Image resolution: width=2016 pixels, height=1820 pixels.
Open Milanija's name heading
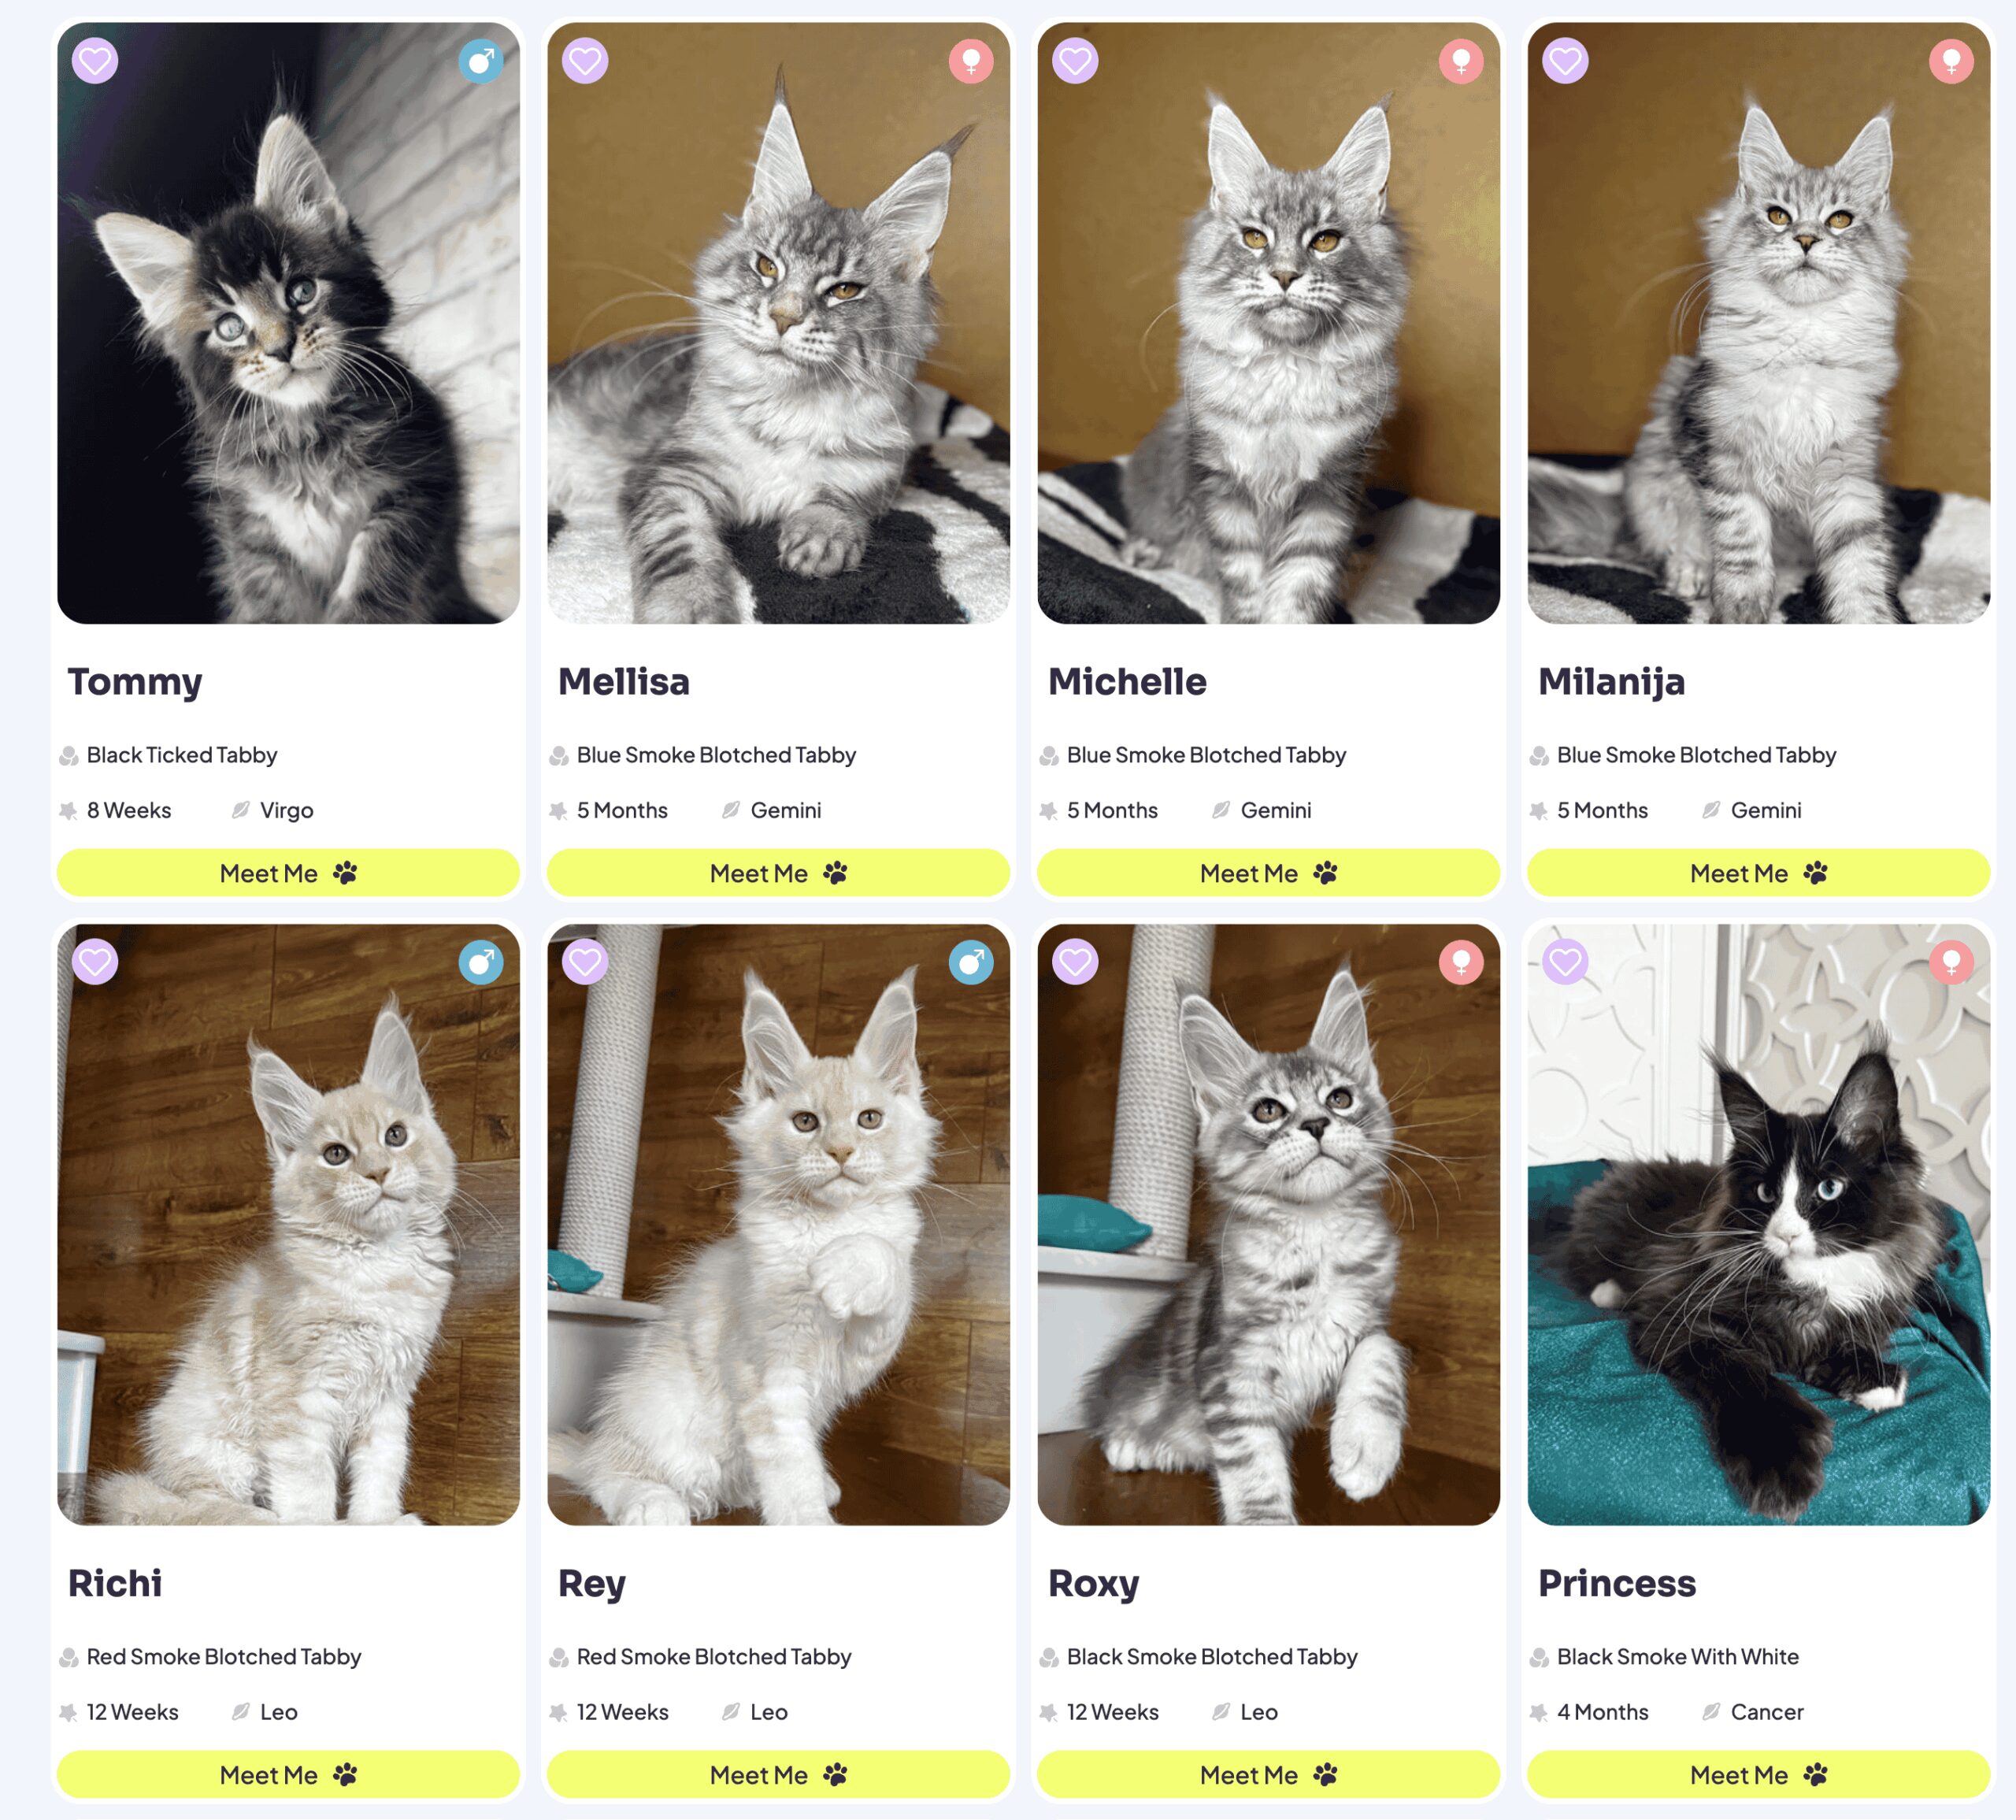[1611, 682]
